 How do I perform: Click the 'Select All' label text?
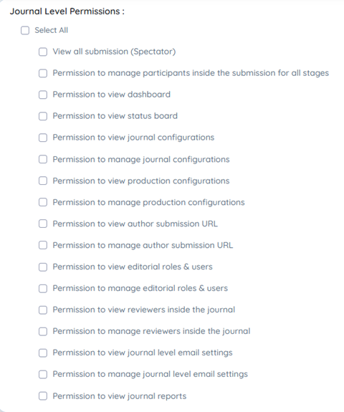click(x=52, y=30)
